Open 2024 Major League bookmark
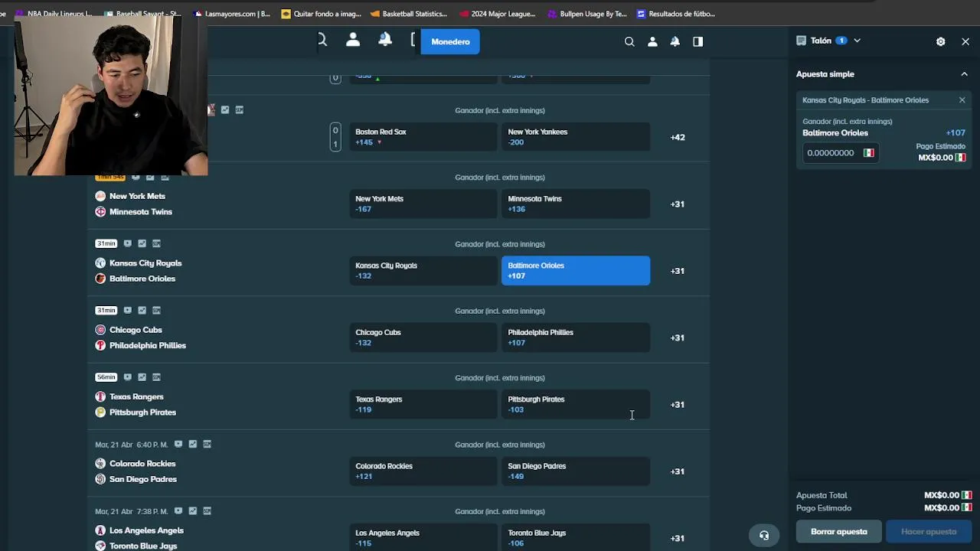The height and width of the screenshot is (551, 980). coord(497,14)
